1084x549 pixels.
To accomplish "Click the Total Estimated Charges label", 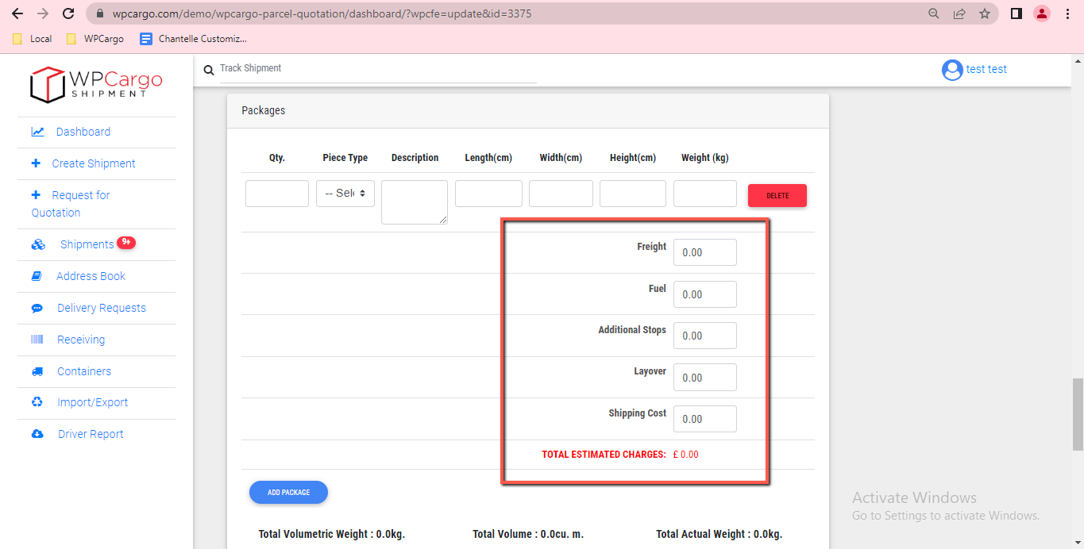I will click(604, 455).
